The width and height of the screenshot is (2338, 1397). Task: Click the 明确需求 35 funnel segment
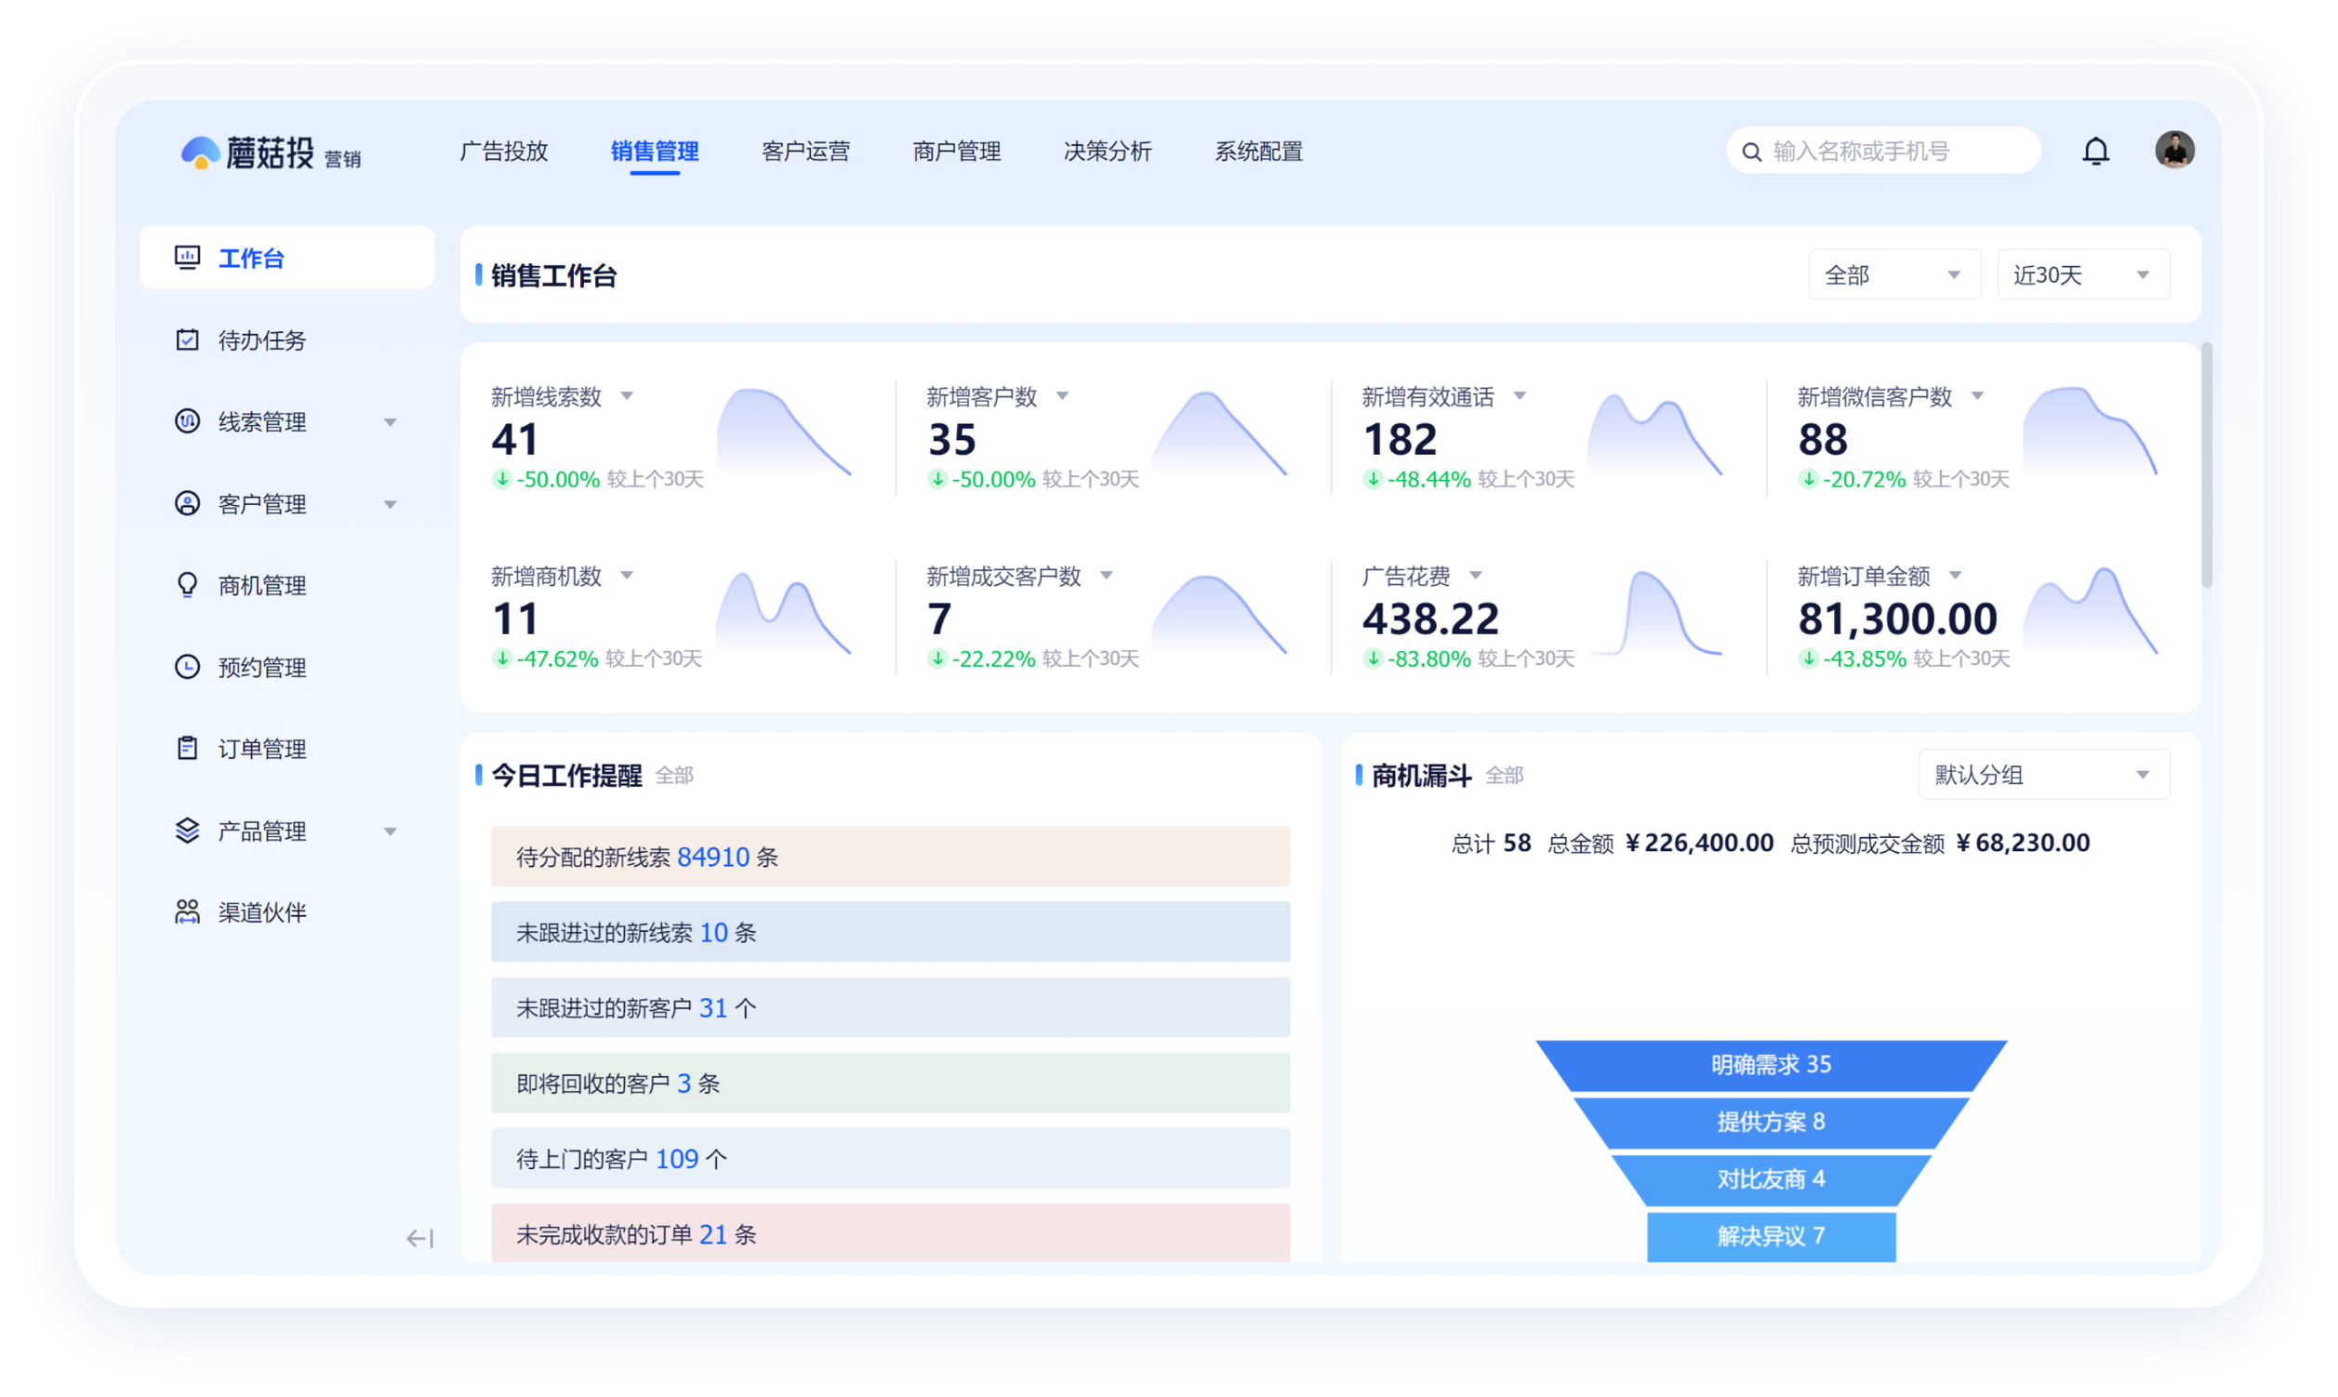pos(1771,1065)
